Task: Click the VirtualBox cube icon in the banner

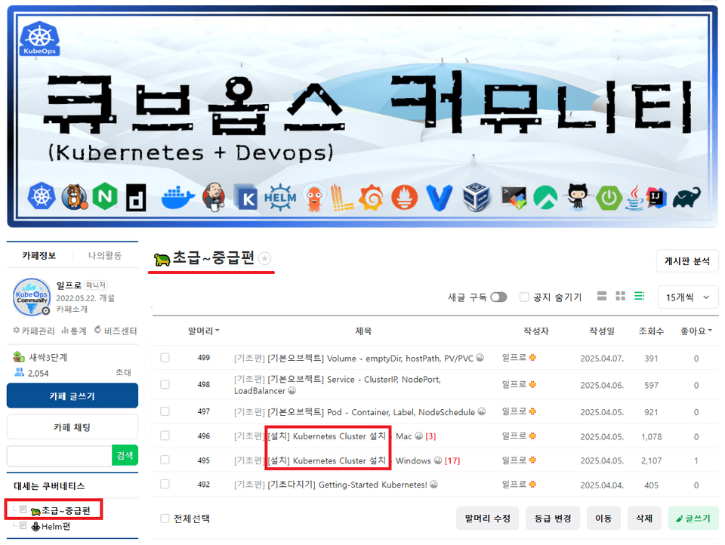Action: point(477,196)
